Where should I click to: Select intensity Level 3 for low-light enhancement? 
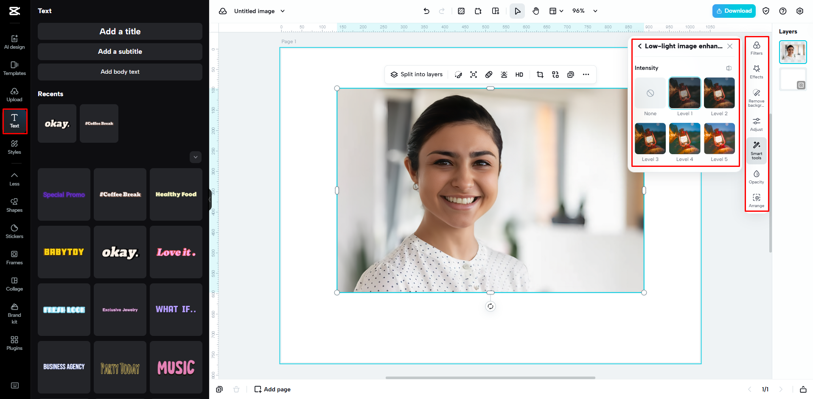(650, 139)
